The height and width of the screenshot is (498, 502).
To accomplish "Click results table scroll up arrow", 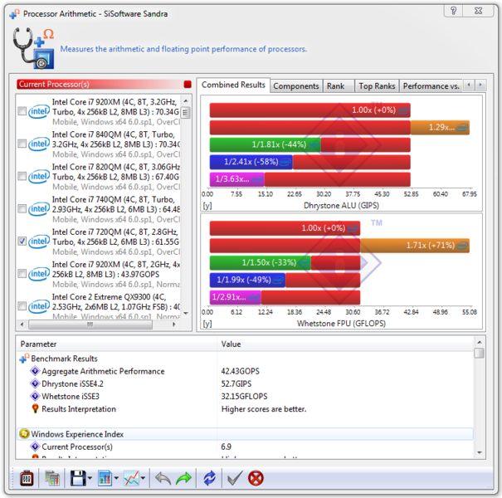I will 480,342.
